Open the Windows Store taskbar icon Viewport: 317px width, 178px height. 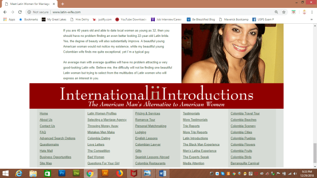click(47, 173)
